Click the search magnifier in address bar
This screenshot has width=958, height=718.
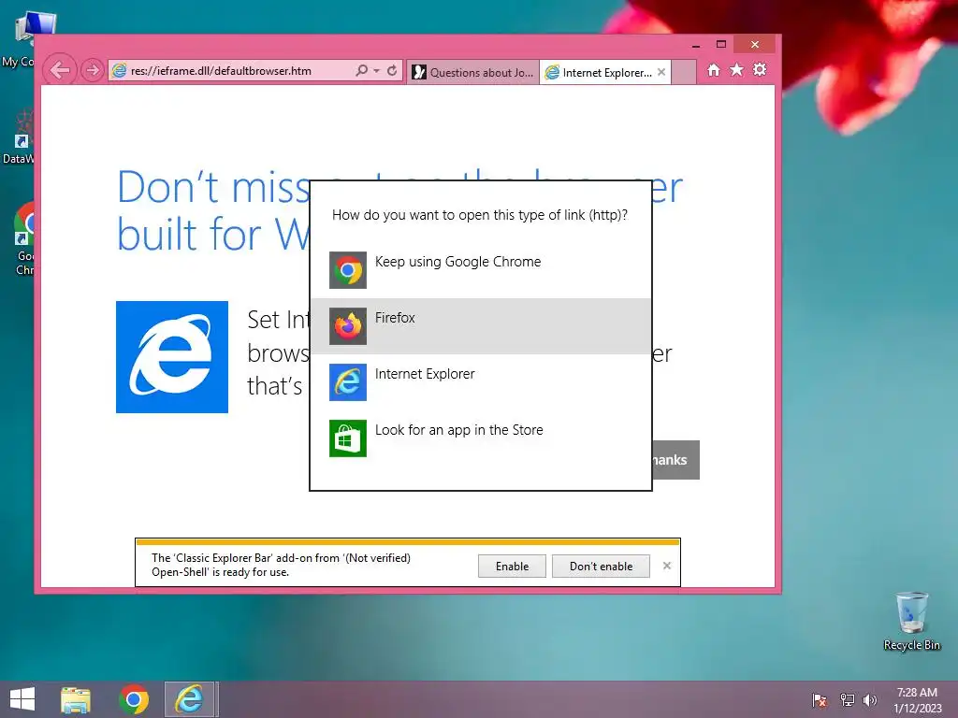click(x=362, y=70)
